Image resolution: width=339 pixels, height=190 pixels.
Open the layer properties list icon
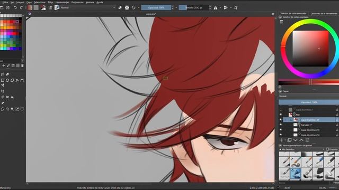[x=307, y=140]
